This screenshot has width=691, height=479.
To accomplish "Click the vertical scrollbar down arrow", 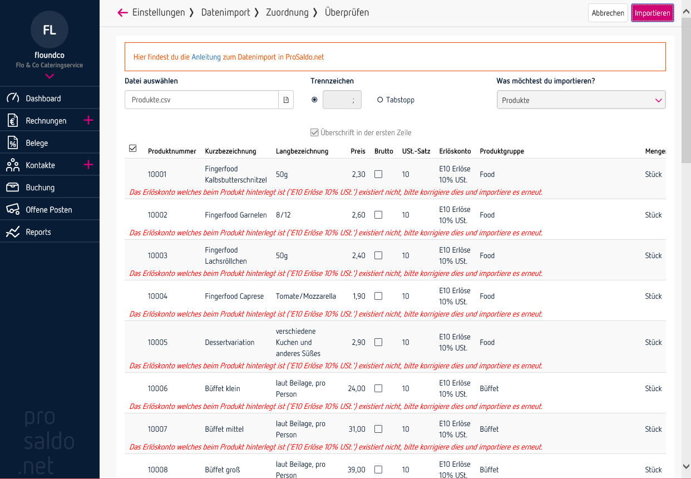I will 686,466.
